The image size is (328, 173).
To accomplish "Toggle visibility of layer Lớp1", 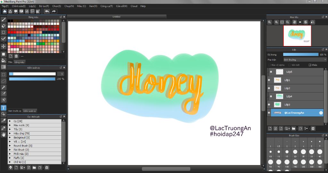I will [x=269, y=80].
